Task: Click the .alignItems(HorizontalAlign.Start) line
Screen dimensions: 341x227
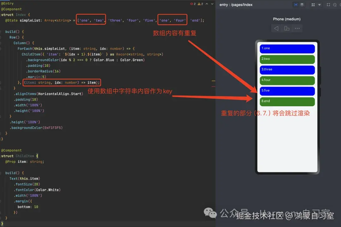Action: 49,94
